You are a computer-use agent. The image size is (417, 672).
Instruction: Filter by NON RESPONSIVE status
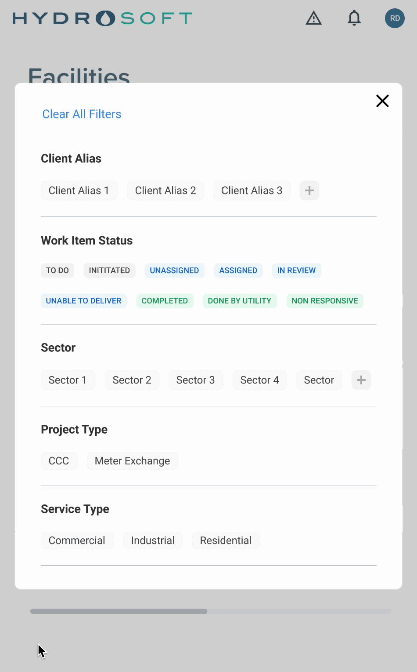pyautogui.click(x=325, y=301)
